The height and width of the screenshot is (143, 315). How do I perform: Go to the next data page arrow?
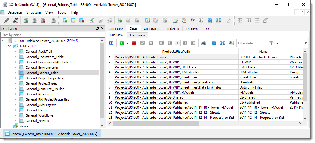pyautogui.click(x=185, y=43)
